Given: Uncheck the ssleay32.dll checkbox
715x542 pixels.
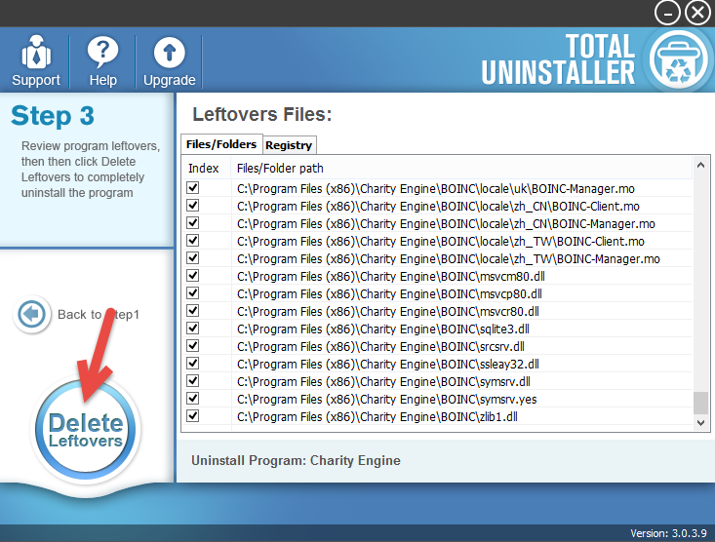Looking at the screenshot, I should pos(193,364).
